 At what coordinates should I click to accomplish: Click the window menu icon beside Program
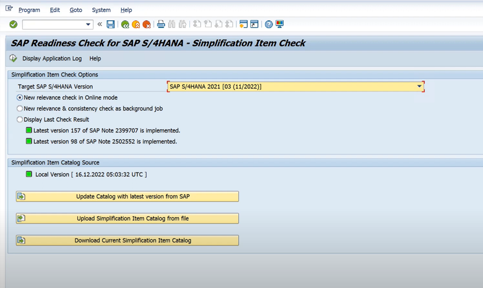(x=9, y=8)
